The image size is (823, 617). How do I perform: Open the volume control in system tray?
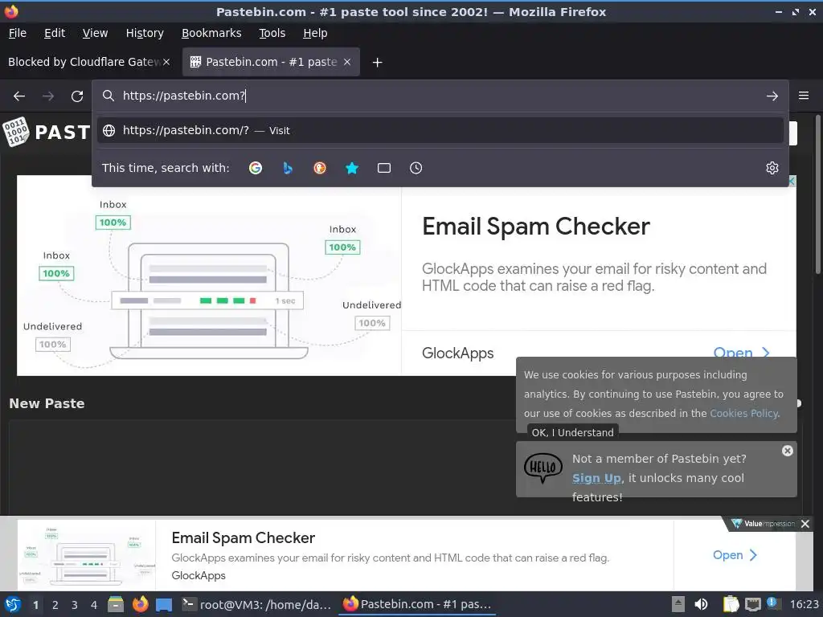pyautogui.click(x=701, y=604)
